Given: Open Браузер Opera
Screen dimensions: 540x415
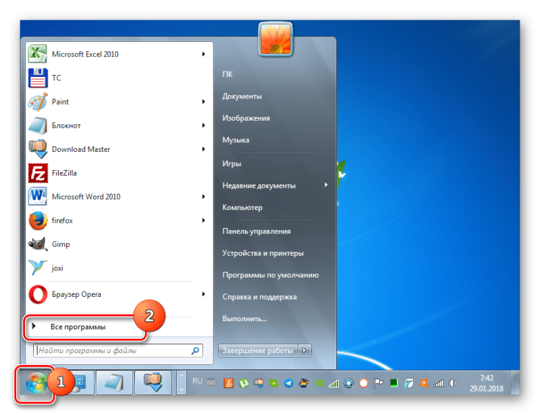Looking at the screenshot, I should 119,294.
